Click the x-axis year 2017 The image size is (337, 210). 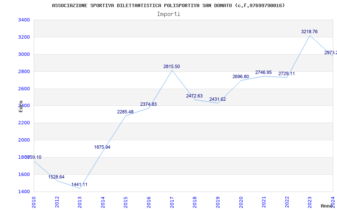tap(172, 202)
